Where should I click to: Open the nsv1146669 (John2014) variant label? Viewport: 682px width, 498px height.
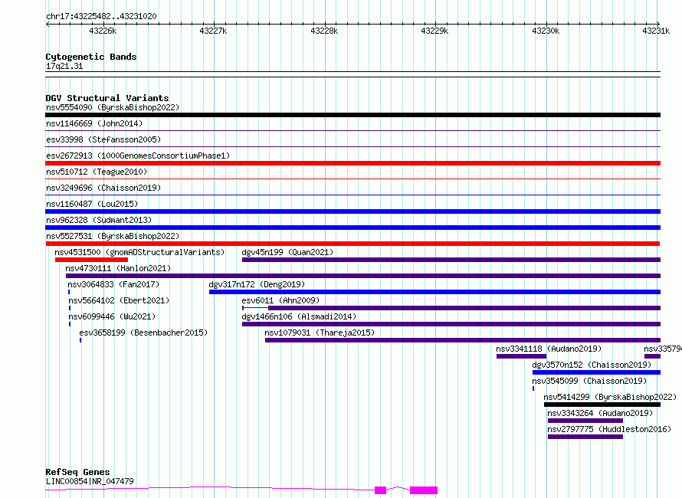(x=94, y=123)
